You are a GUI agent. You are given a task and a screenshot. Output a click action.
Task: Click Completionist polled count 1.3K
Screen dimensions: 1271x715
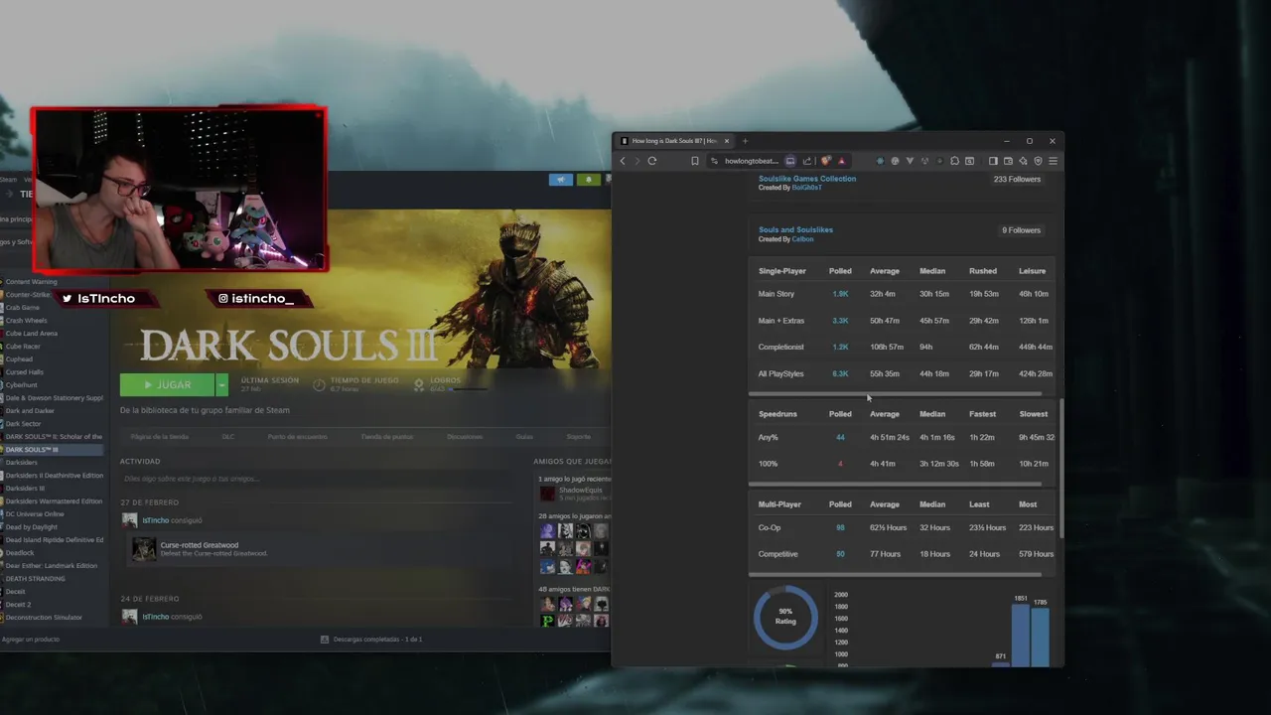coord(840,348)
